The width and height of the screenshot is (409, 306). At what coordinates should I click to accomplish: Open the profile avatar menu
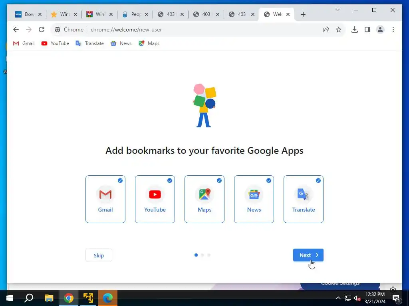pyautogui.click(x=380, y=29)
